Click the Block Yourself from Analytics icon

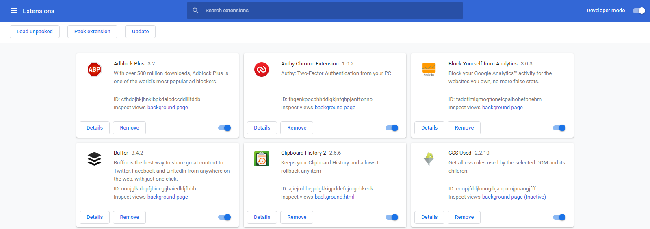point(429,69)
